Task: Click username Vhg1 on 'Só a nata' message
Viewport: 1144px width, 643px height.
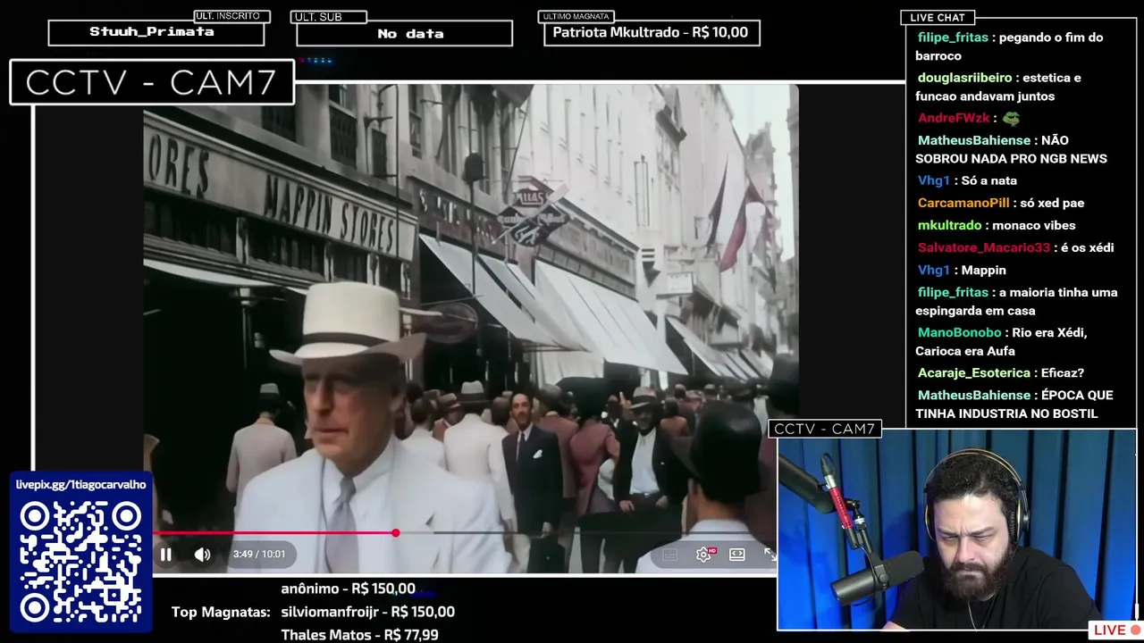Action: [934, 180]
